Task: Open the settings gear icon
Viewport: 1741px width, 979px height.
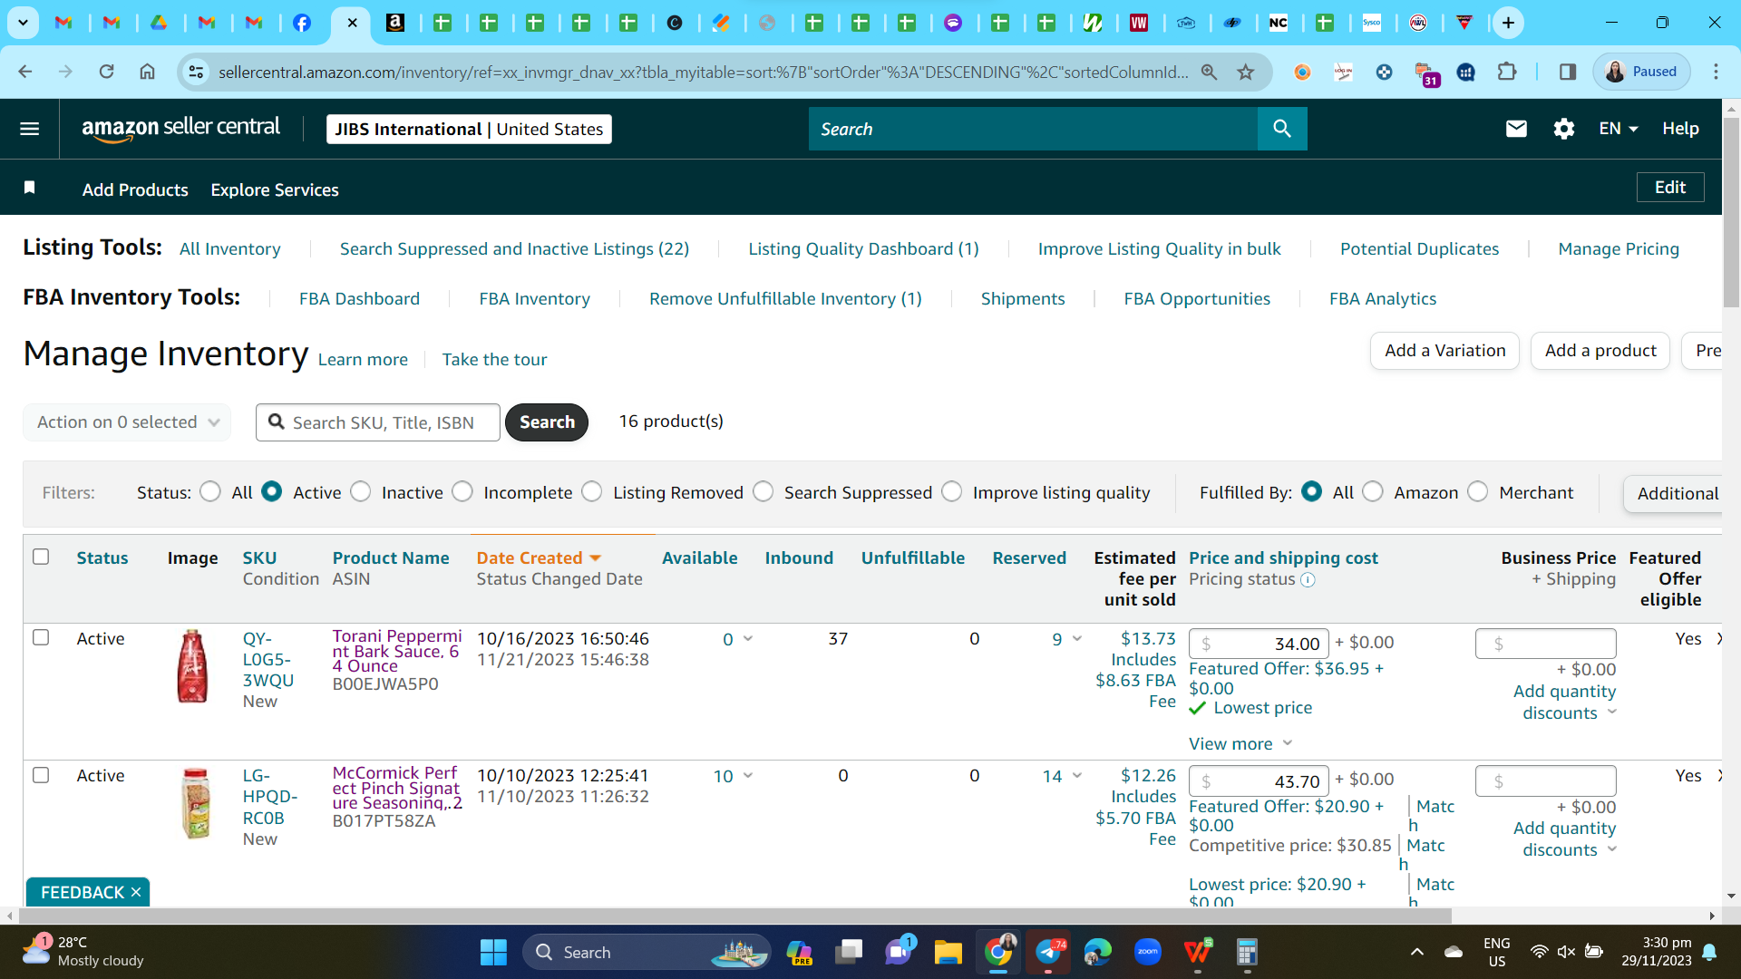Action: (x=1564, y=129)
